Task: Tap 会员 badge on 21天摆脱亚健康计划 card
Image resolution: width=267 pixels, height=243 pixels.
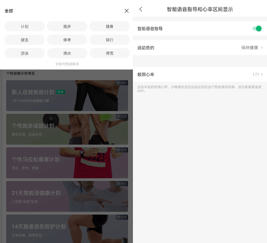Action: tap(122, 184)
